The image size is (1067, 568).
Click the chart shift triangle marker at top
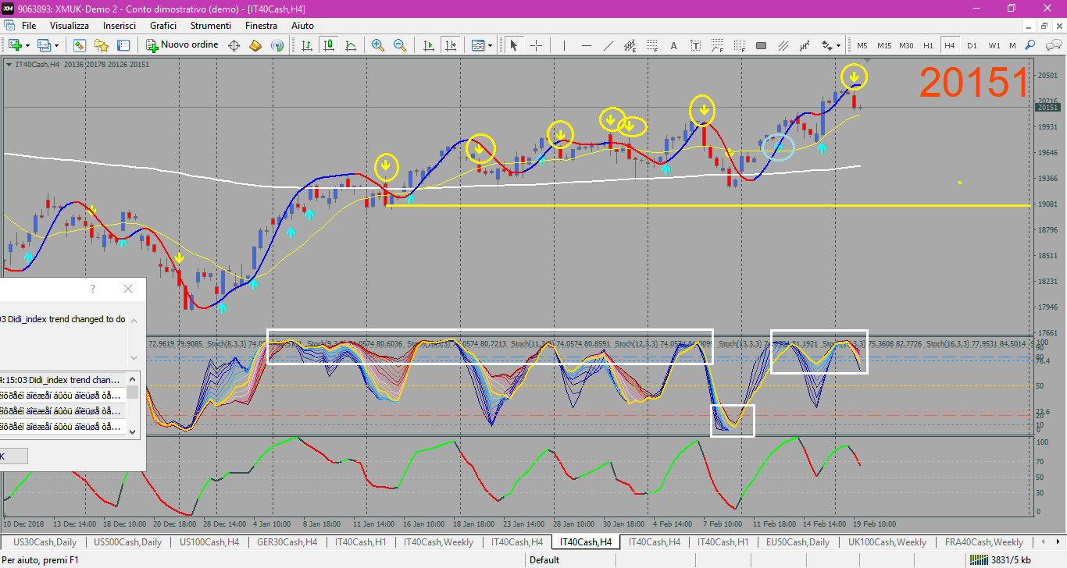pyautogui.click(x=867, y=60)
